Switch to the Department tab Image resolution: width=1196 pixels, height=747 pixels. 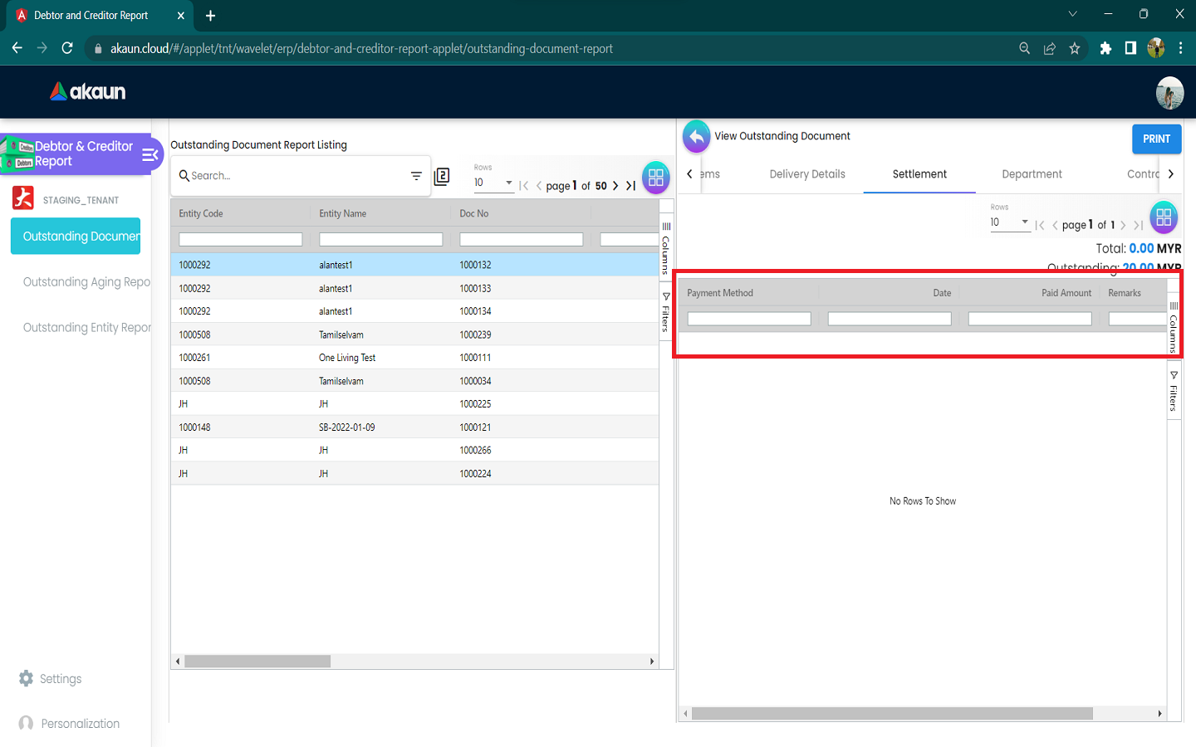1032,174
